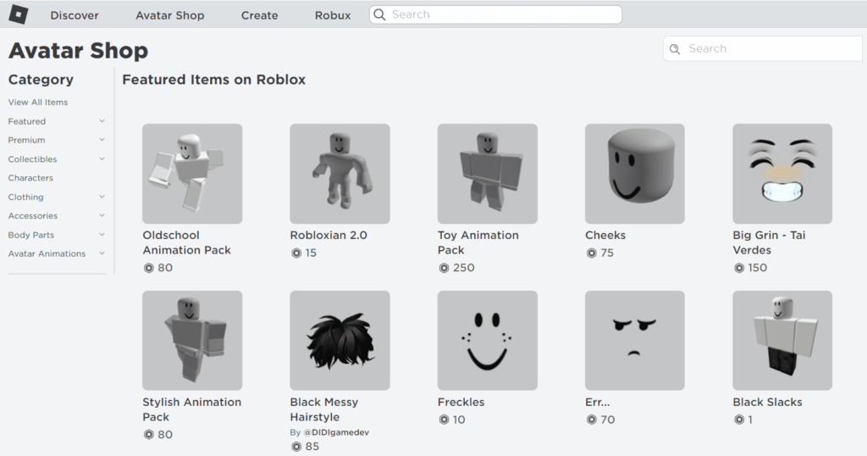Click View All Items link
This screenshot has width=867, height=456.
[x=38, y=103]
